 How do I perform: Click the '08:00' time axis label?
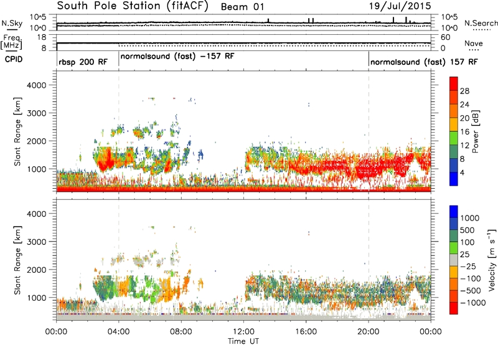point(181,332)
